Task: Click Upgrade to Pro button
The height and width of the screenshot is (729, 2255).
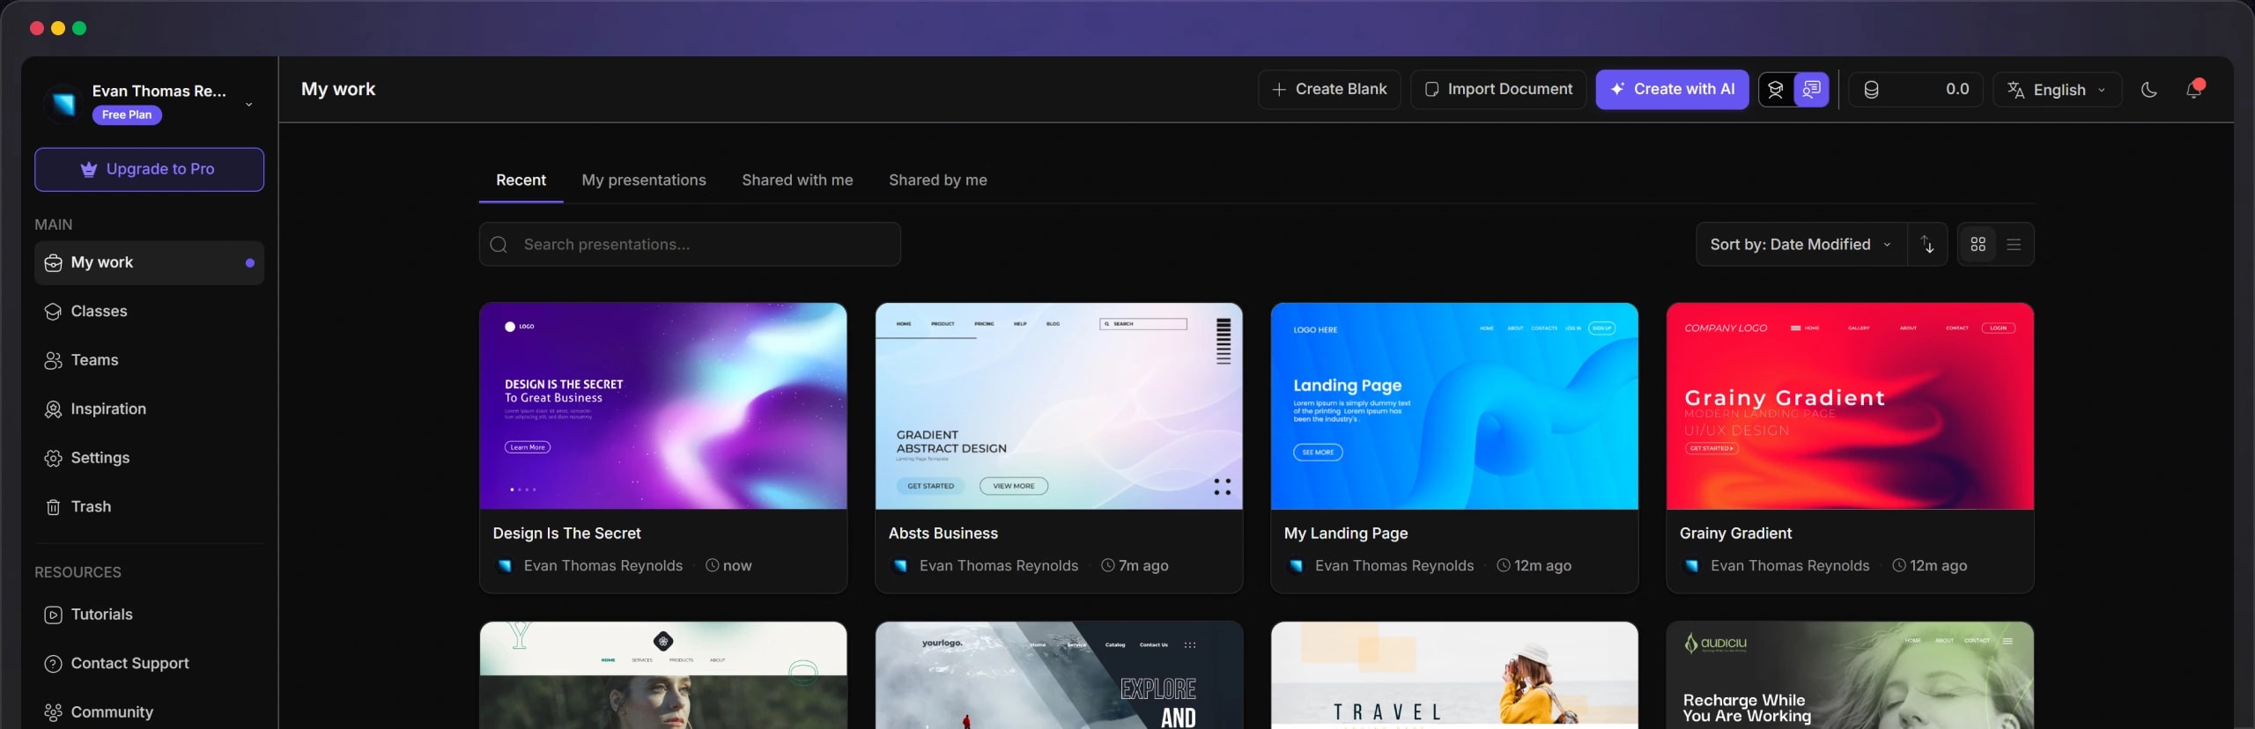Action: pos(149,169)
